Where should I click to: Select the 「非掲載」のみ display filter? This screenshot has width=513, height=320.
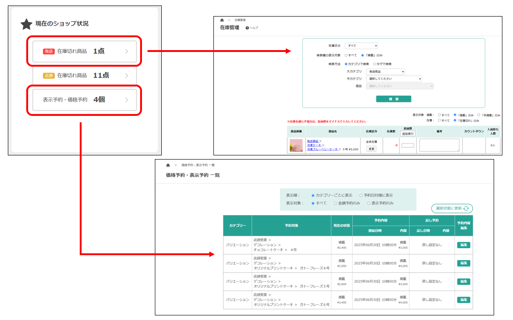click(x=479, y=115)
